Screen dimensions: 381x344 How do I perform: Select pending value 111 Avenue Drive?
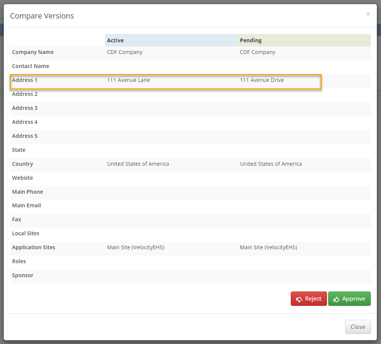[x=262, y=80]
